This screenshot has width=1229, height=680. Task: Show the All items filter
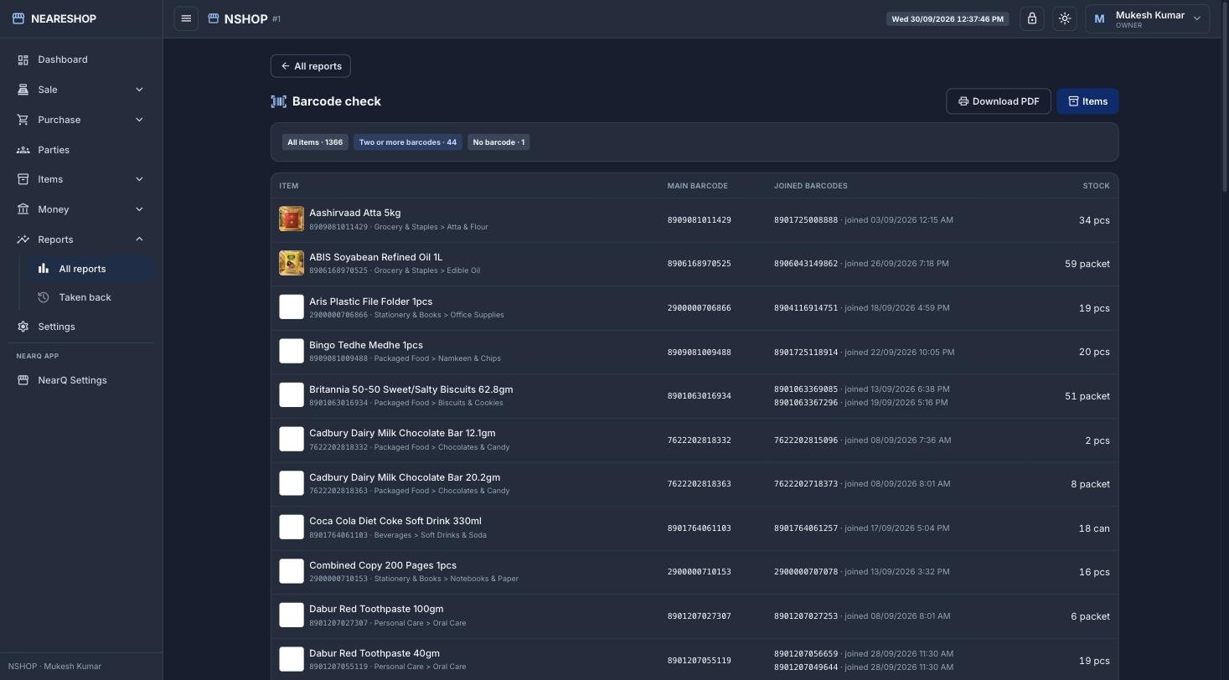click(x=315, y=142)
